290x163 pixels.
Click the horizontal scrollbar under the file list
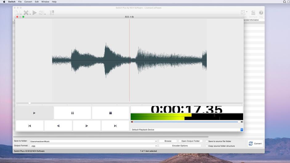[111, 137]
